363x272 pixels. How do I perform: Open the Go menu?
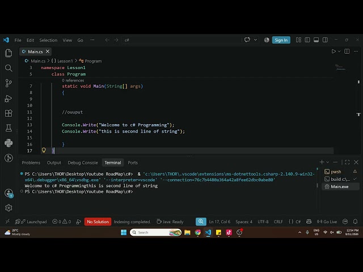(x=81, y=40)
